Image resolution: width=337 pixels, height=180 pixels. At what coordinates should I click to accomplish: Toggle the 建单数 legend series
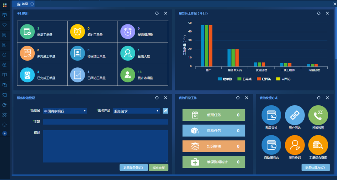[225, 79]
